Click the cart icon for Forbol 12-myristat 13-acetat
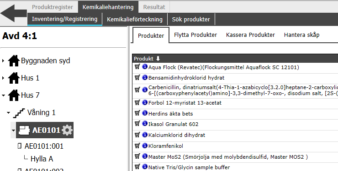Image resolution: width=338 pixels, height=171 pixels. (x=137, y=102)
